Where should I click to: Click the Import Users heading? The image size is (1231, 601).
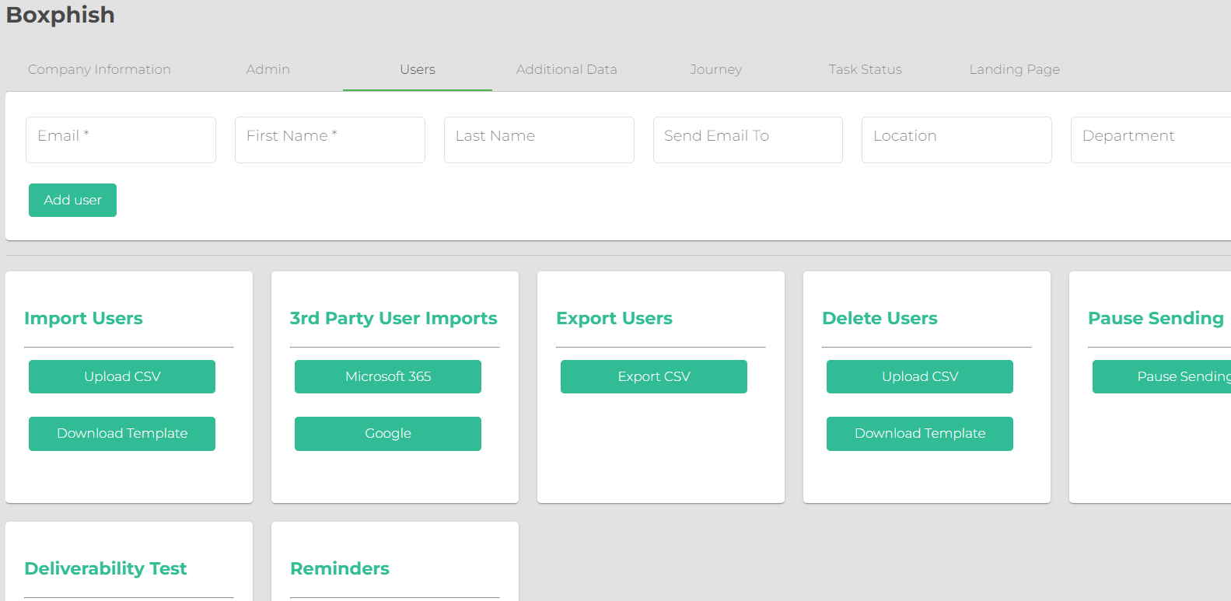point(83,318)
